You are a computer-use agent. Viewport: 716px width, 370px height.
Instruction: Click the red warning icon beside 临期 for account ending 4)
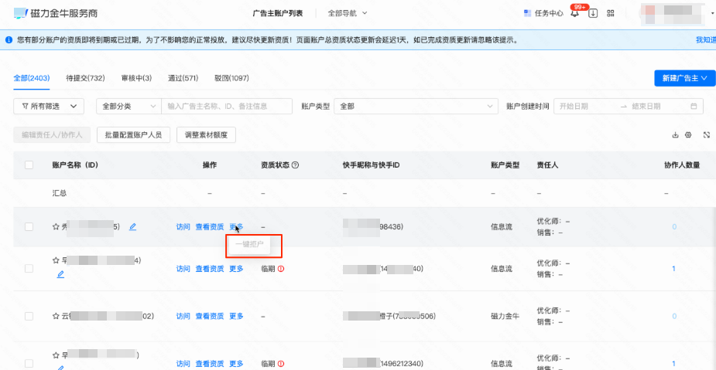click(x=281, y=269)
